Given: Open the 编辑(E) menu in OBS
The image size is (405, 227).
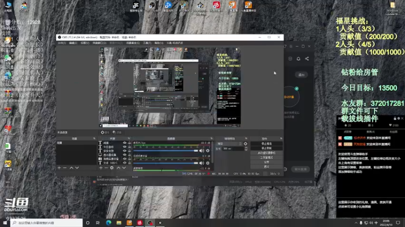Looking at the screenshot, I should tap(73, 43).
